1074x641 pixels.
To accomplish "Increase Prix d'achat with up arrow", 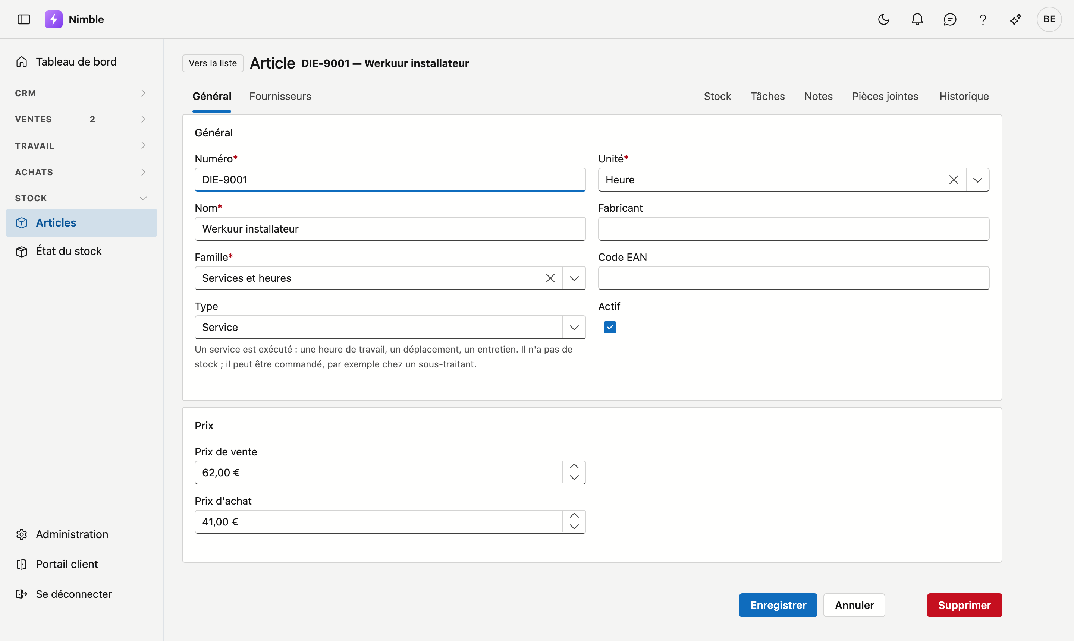I will point(574,516).
